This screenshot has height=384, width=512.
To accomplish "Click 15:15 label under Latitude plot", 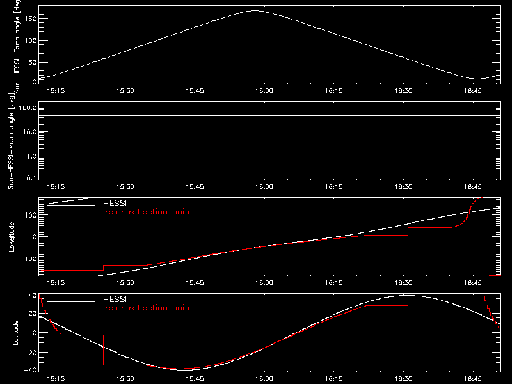I will [x=56, y=379].
